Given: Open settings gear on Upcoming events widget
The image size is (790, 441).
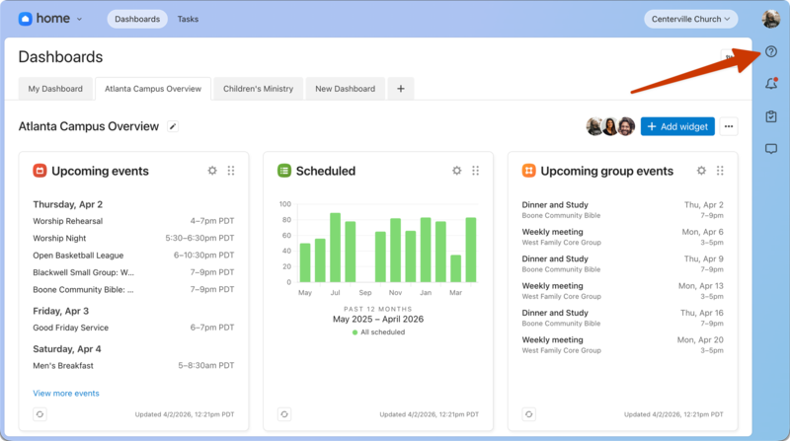Looking at the screenshot, I should tap(212, 171).
